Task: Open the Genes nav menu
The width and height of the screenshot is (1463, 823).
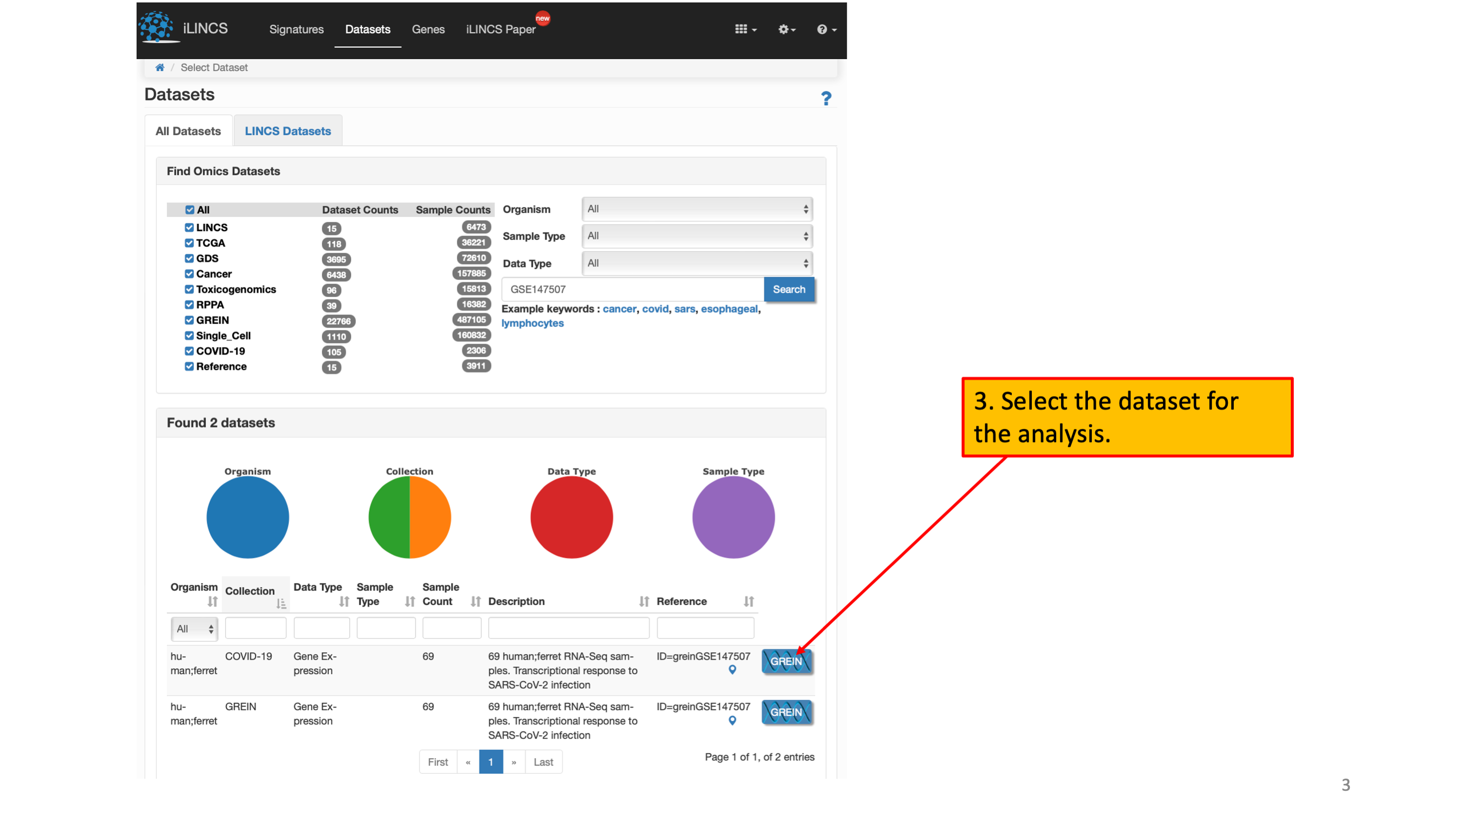Action: 428,30
